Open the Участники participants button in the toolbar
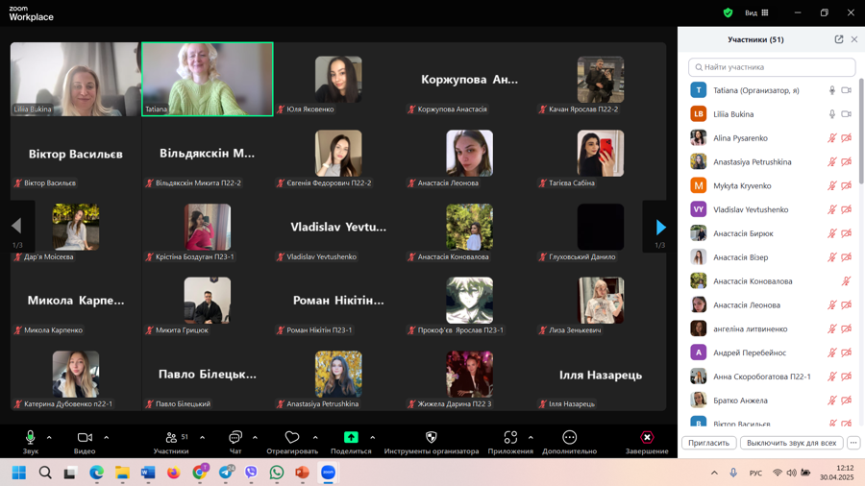This screenshot has height=486, width=865. 171,442
